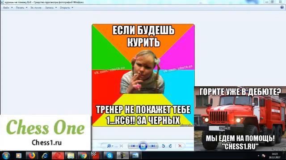
Task: Open the Windows Start menu
Action: coord(6,156)
